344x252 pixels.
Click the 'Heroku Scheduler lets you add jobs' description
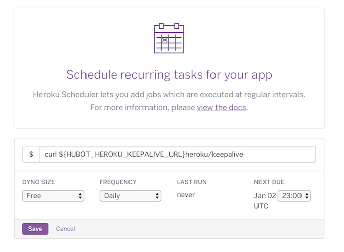(x=169, y=95)
